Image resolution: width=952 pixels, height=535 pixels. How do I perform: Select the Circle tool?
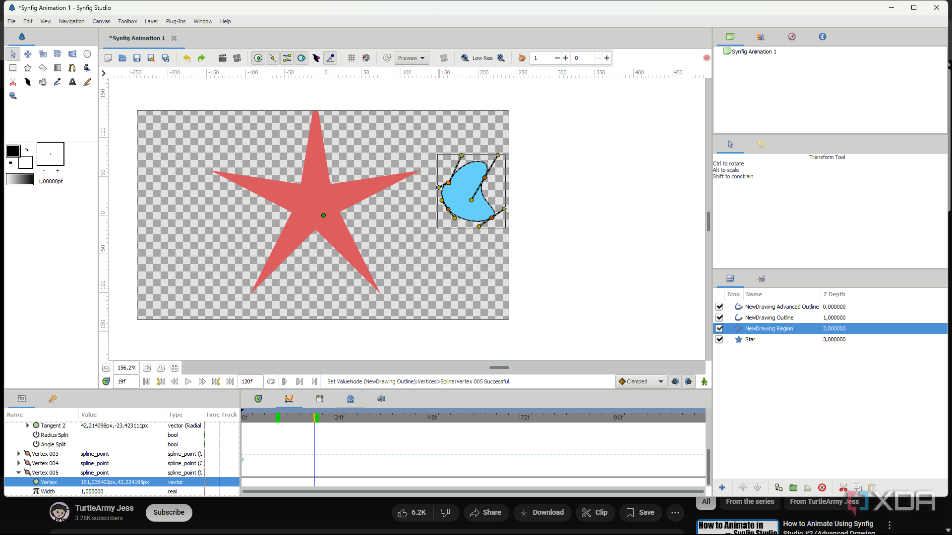coord(87,54)
